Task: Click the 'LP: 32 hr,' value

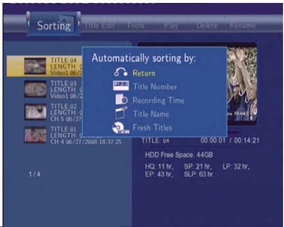Action: pyautogui.click(x=236, y=166)
